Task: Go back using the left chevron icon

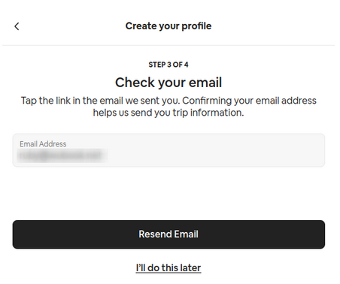Action: (x=17, y=26)
